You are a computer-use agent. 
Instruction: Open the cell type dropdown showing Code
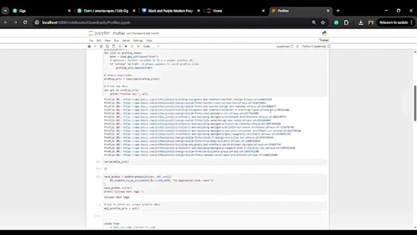tap(151, 46)
